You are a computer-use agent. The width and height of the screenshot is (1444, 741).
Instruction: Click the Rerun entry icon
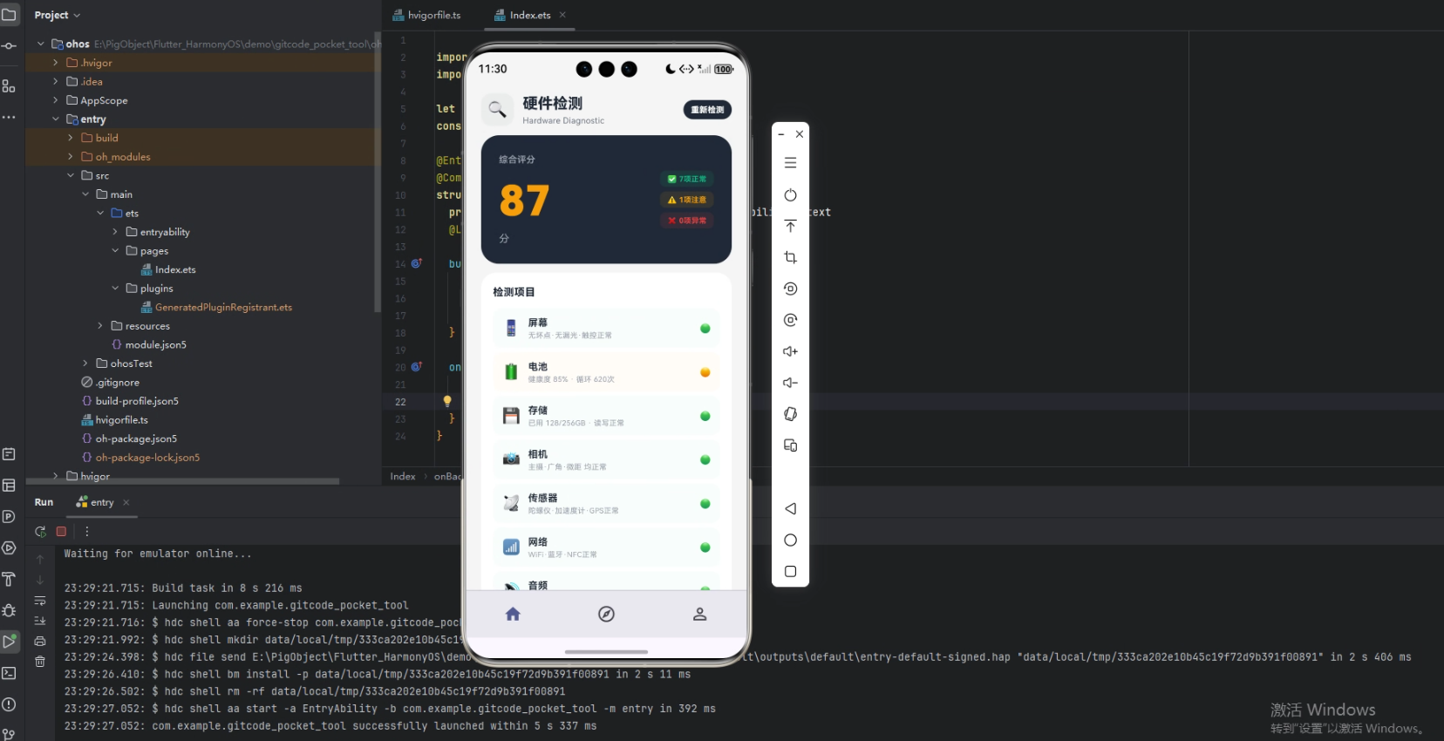click(x=40, y=531)
